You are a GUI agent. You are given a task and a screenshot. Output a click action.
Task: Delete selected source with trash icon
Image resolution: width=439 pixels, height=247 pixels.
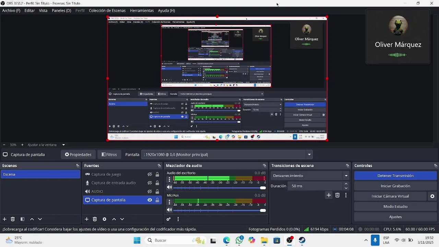tap(95, 219)
